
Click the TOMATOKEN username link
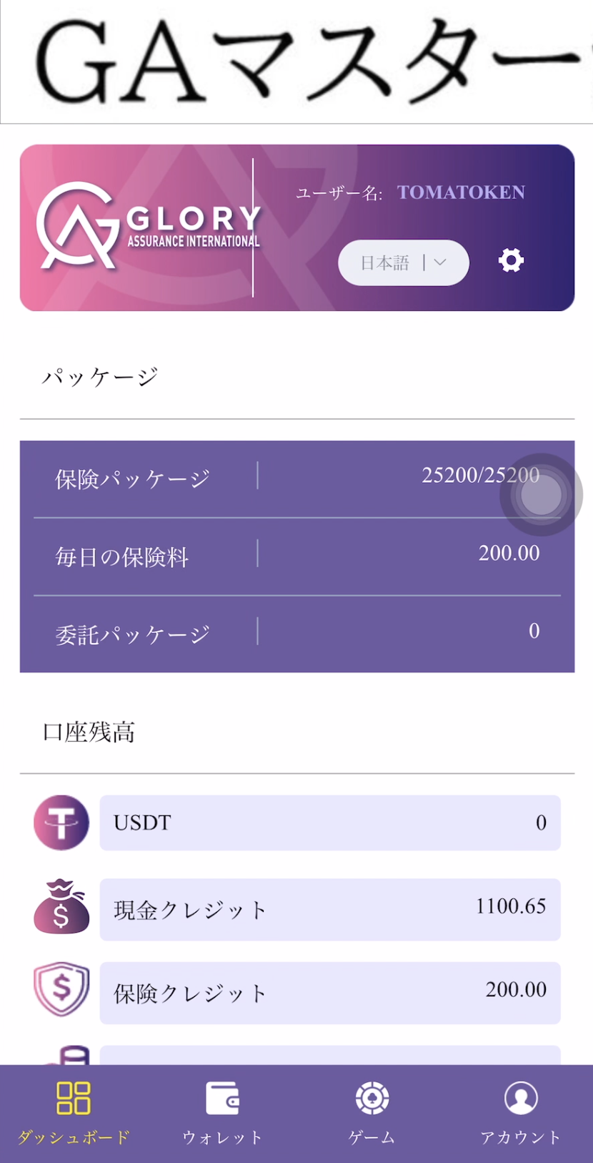(x=461, y=192)
